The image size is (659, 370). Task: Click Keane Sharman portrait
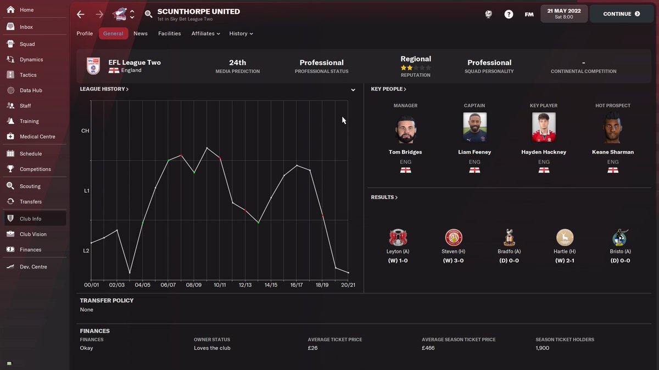613,128
